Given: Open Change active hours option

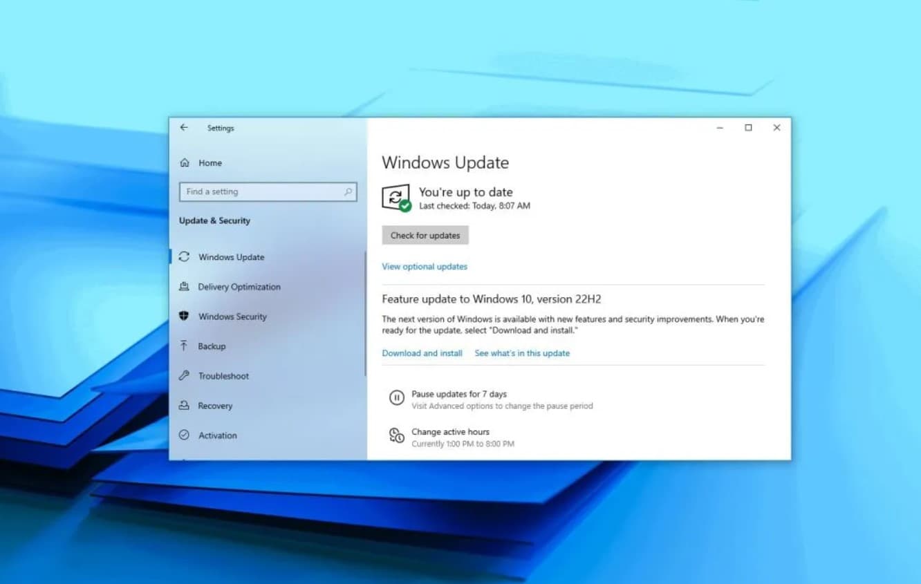Looking at the screenshot, I should [x=450, y=432].
